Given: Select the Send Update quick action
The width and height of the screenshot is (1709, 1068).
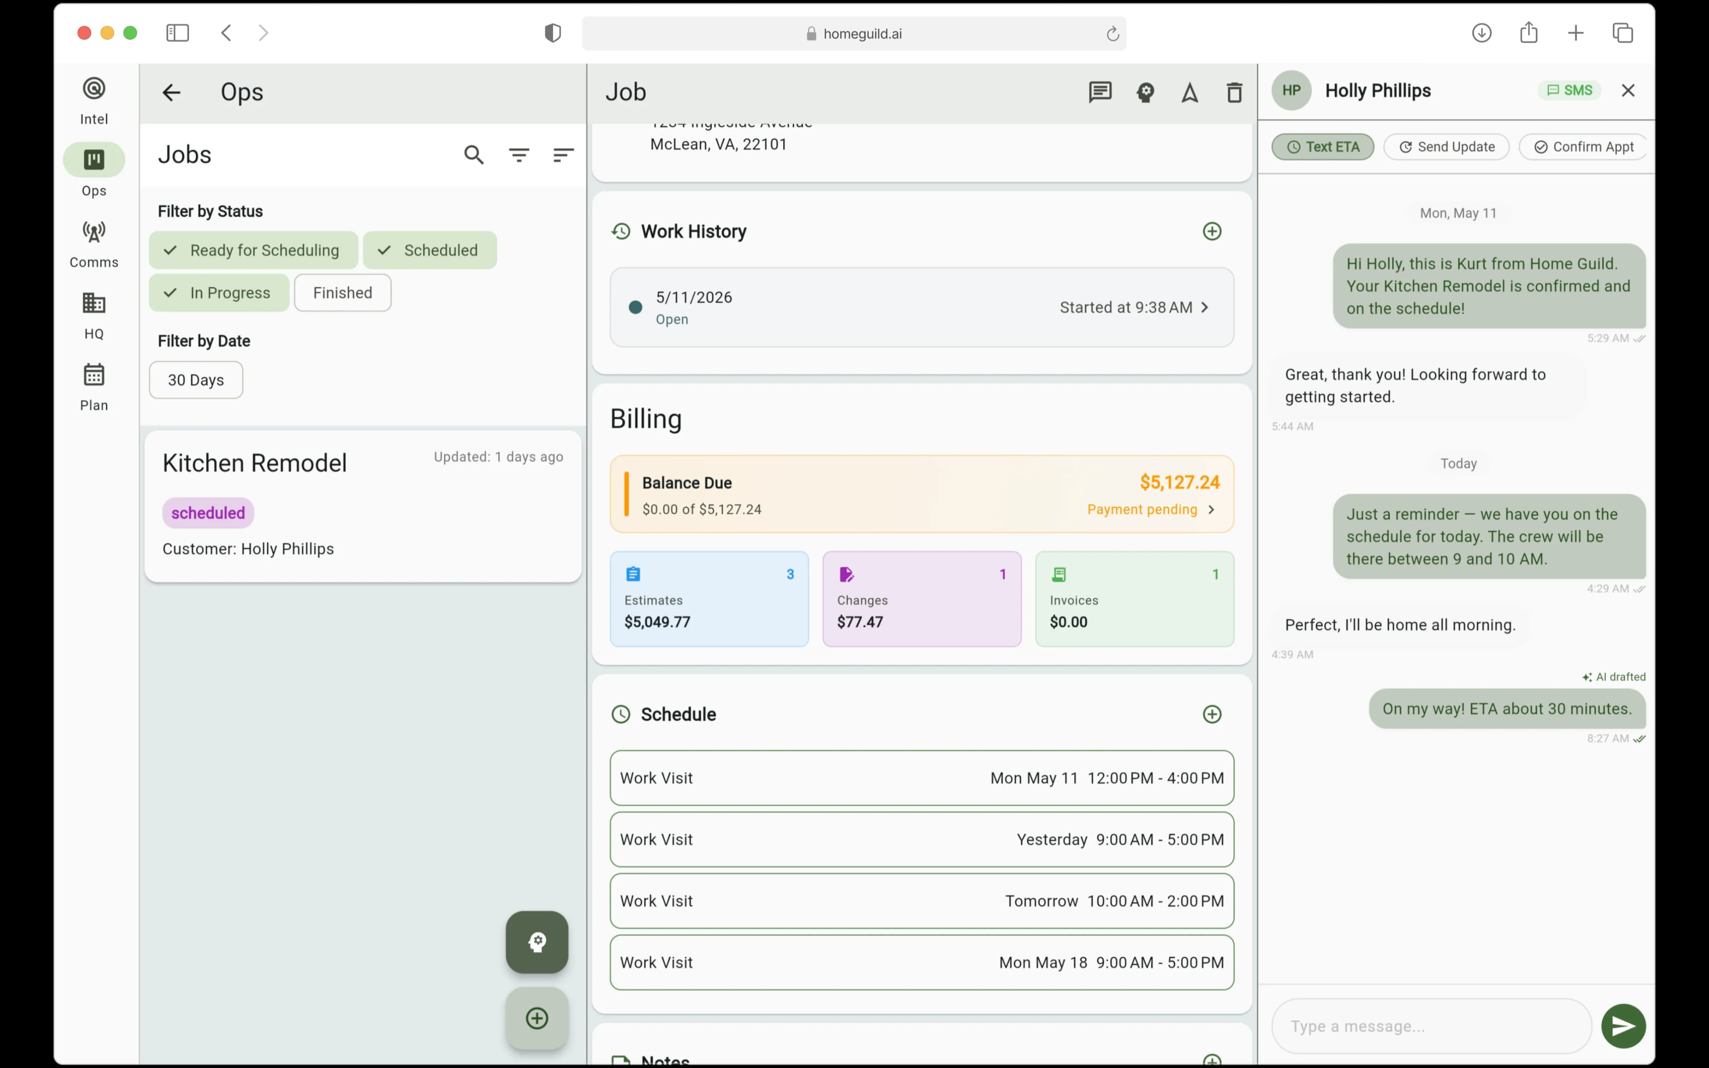Looking at the screenshot, I should pos(1446,147).
